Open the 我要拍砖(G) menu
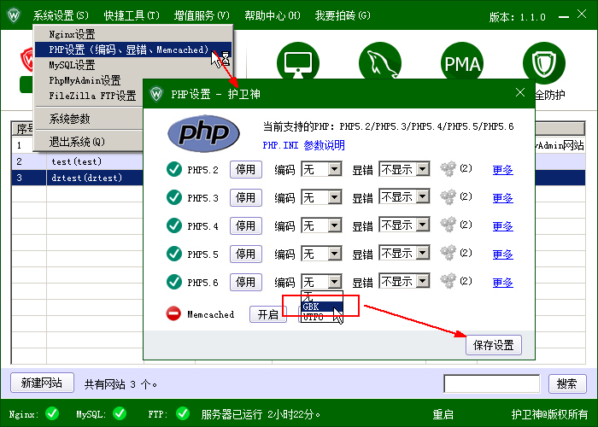Viewport: 598px width, 427px height. (343, 15)
